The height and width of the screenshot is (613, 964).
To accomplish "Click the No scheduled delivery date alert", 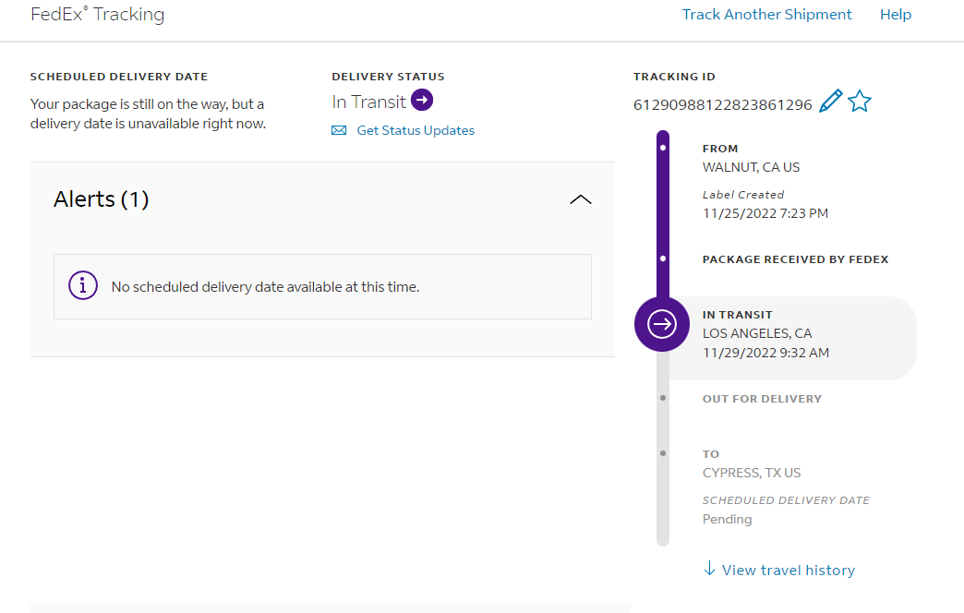I will pos(265,287).
